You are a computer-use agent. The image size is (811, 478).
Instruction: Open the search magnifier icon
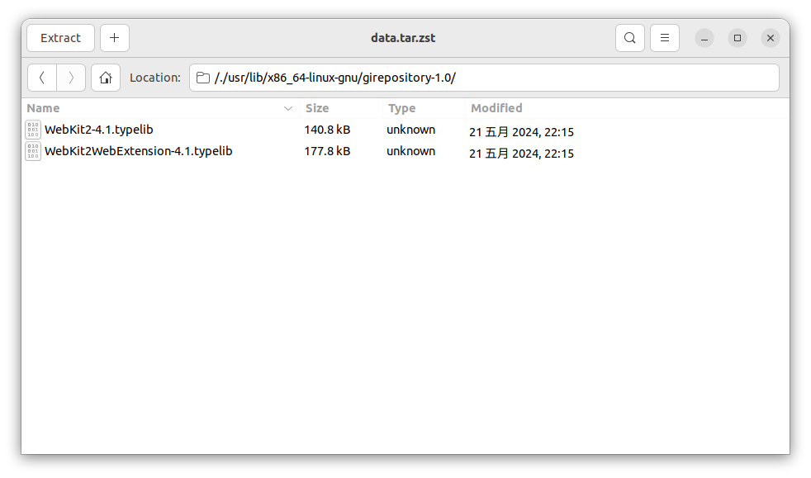pyautogui.click(x=629, y=38)
